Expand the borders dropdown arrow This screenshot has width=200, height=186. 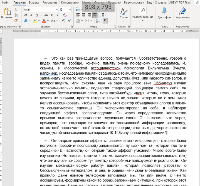91,21
